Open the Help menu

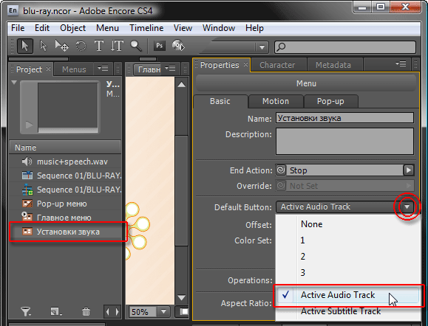tap(254, 28)
